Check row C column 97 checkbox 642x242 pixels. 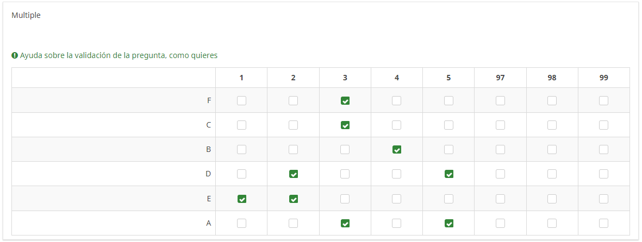click(500, 125)
